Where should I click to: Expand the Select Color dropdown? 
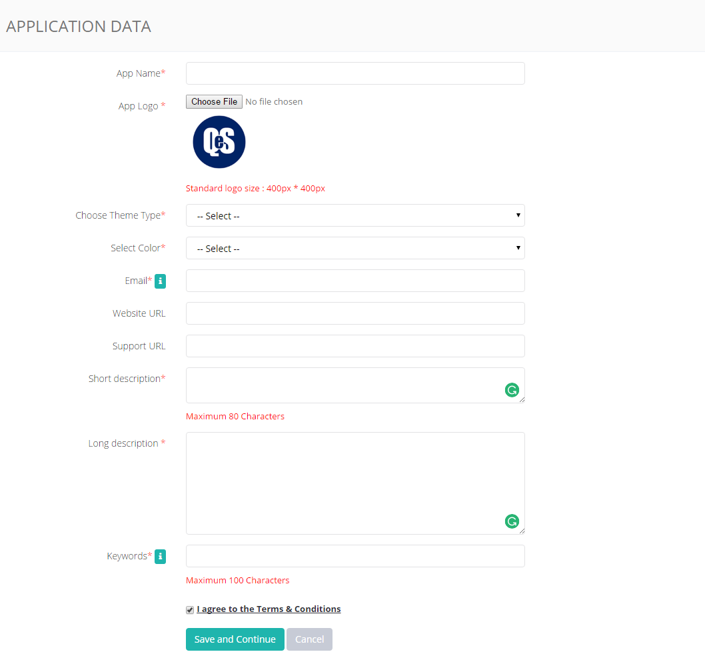click(x=355, y=249)
